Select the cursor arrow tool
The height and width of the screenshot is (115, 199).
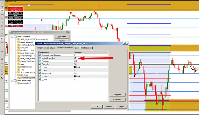click(2, 39)
